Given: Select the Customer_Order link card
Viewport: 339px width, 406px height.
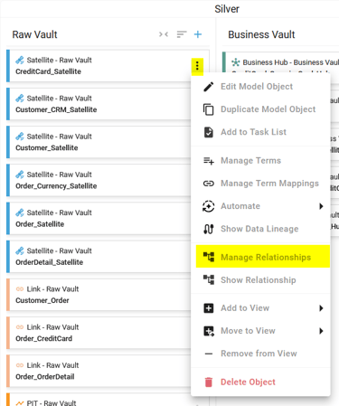Looking at the screenshot, I should click(x=99, y=295).
